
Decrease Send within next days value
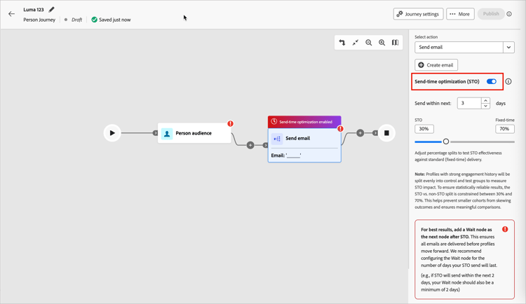click(485, 106)
